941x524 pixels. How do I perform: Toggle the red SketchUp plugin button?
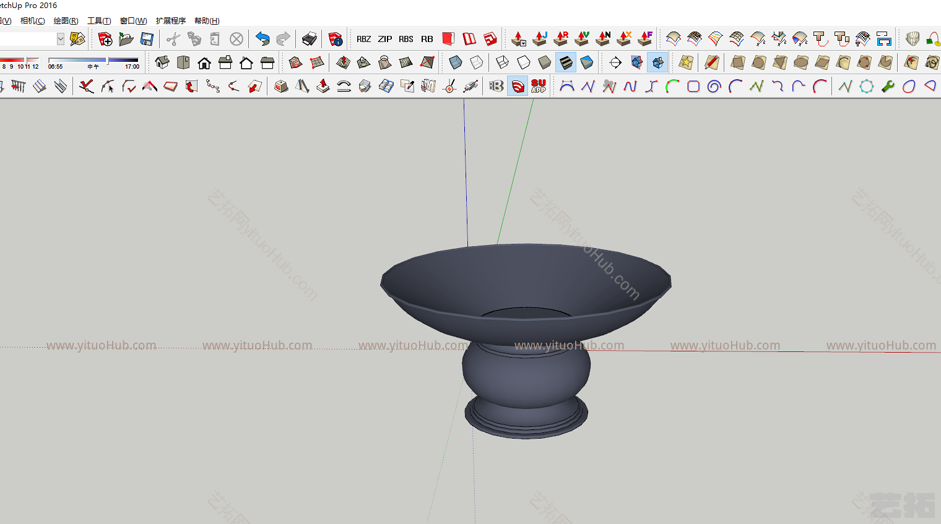[x=518, y=86]
